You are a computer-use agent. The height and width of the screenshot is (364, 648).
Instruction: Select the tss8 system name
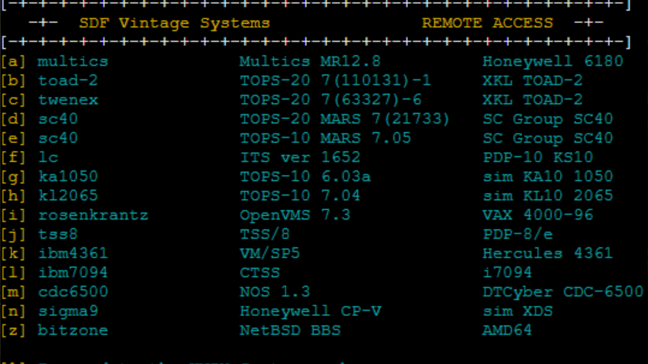click(58, 234)
